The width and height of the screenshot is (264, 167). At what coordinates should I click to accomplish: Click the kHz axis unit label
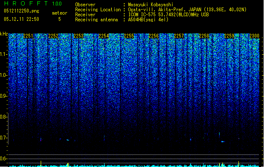4,34
